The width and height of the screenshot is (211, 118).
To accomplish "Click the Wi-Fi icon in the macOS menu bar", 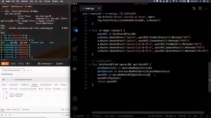I will pos(173,1).
